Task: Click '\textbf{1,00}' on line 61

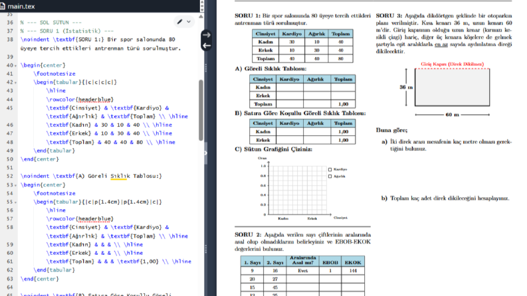Action: 138,261
